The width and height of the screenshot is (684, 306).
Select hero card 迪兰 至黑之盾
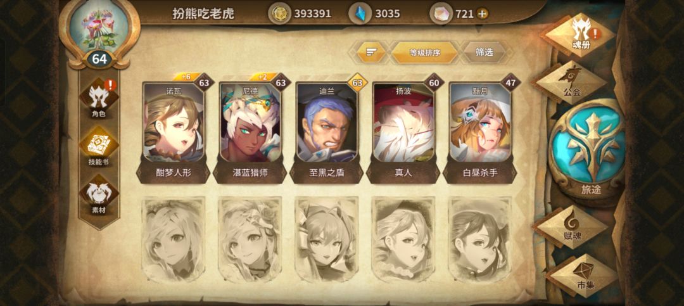coord(327,129)
